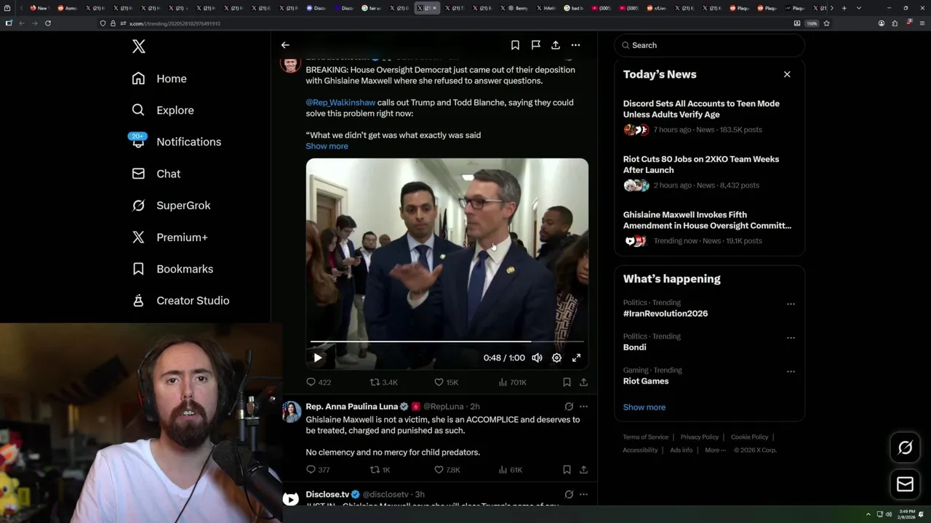The width and height of the screenshot is (931, 523).
Task: Open the Privacy Policy footer link
Action: [699, 437]
